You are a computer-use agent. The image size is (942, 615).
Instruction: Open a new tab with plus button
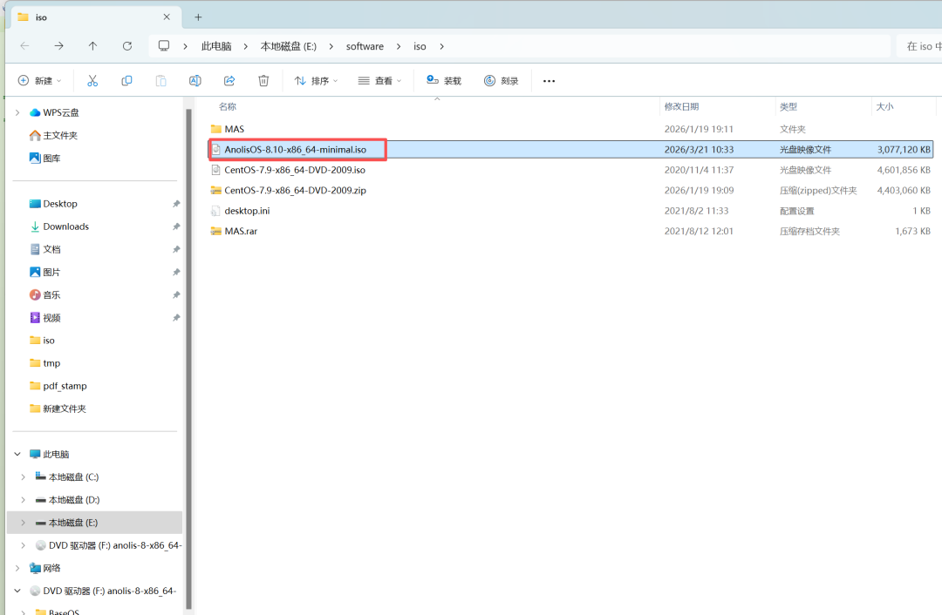click(x=198, y=17)
